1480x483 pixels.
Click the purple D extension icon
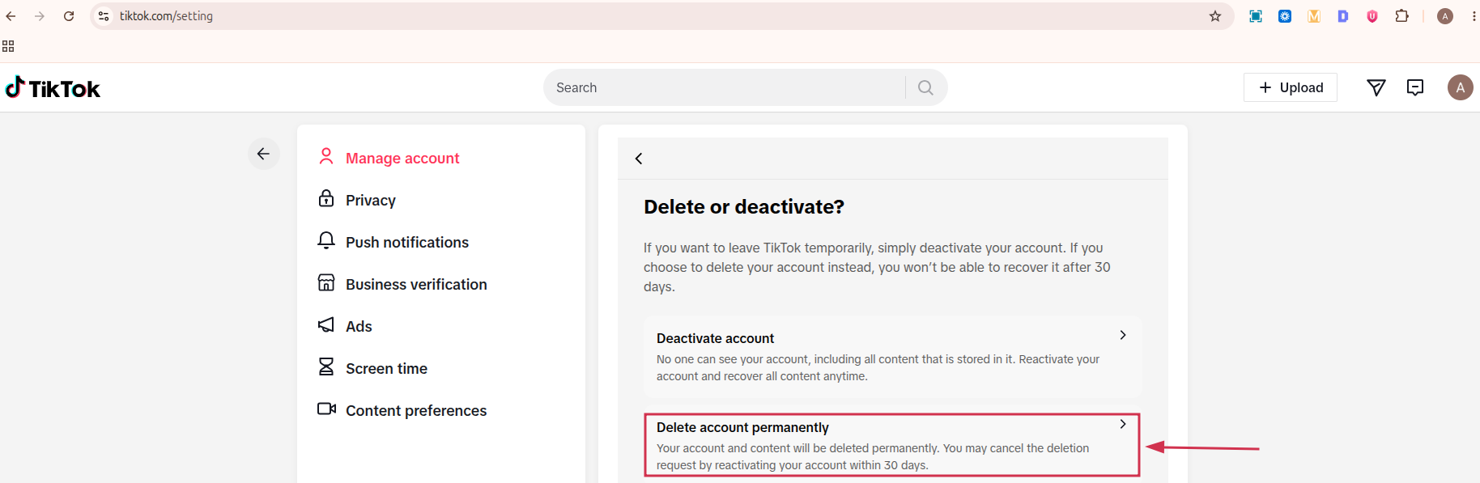pyautogui.click(x=1343, y=16)
